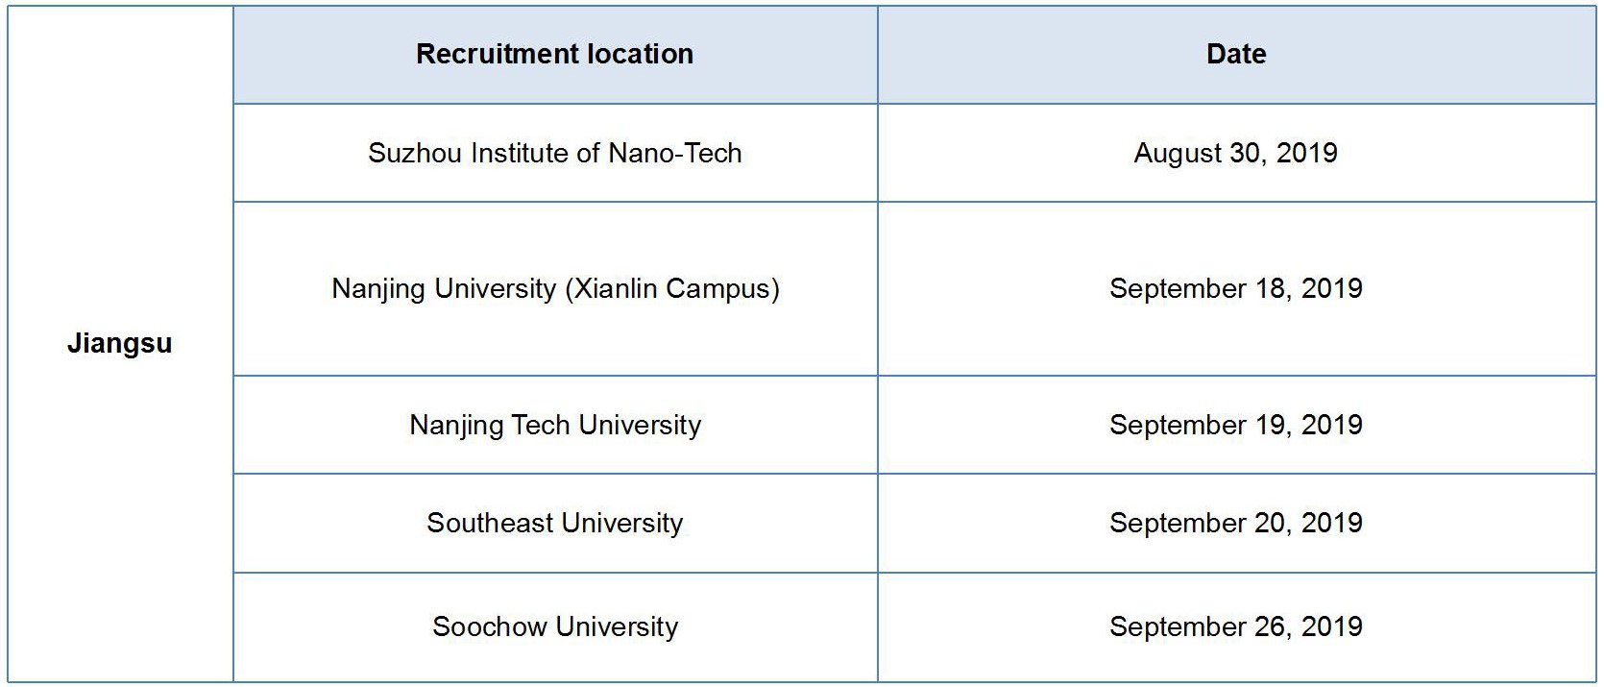Click Suzhou Institute of Nano-Tech cell
Screen dimensions: 1604x687
554,154
